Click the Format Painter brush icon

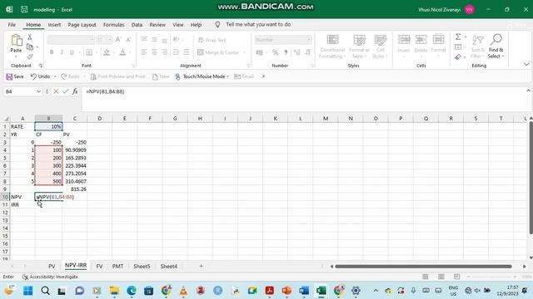point(30,56)
